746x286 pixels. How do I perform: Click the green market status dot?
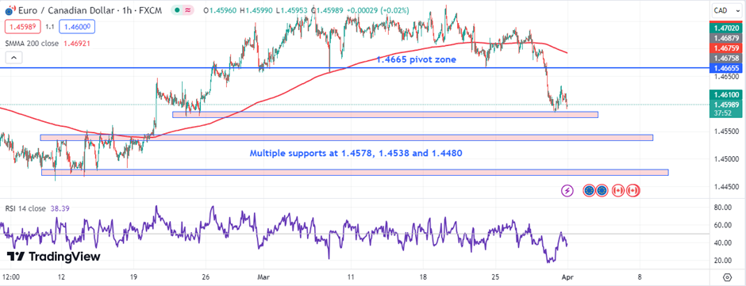tap(177, 10)
